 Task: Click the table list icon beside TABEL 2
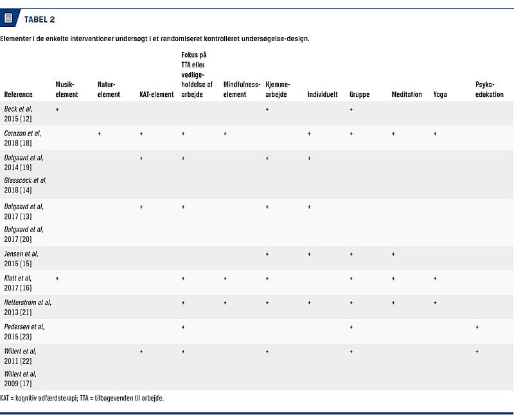[8, 19]
